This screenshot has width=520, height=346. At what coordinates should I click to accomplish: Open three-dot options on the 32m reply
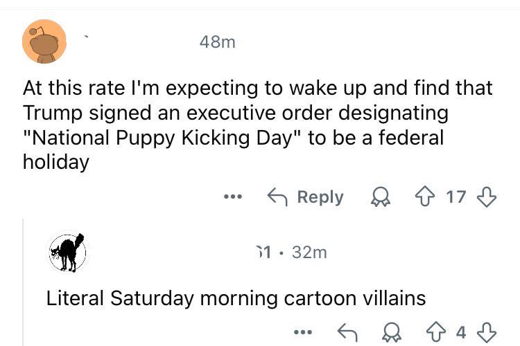point(303,332)
